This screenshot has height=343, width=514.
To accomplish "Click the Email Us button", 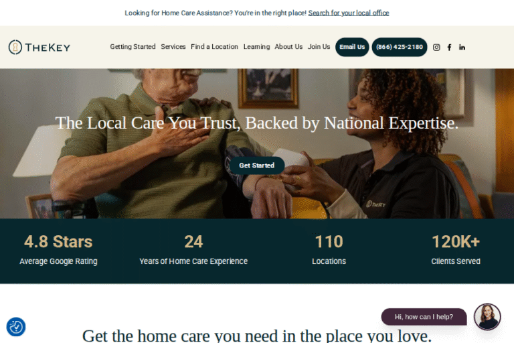I will (x=352, y=47).
